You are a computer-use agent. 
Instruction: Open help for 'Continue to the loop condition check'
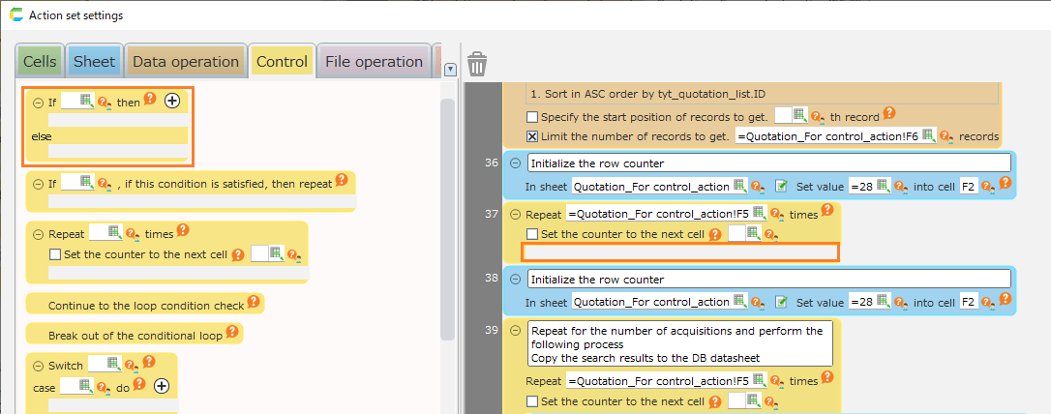(254, 303)
